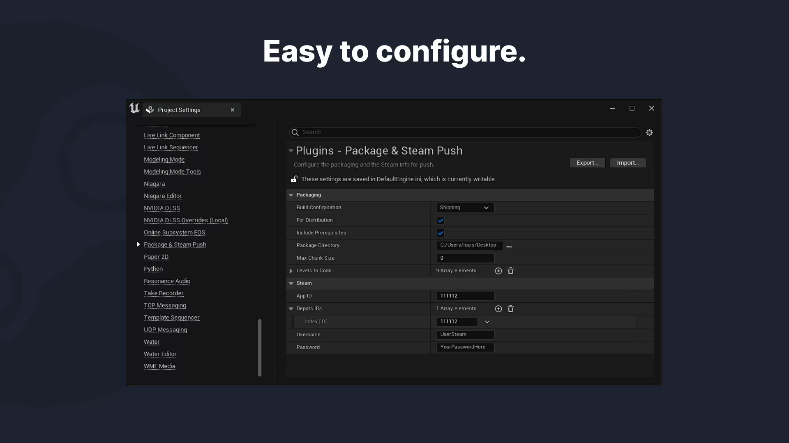This screenshot has width=789, height=443.
Task: Open the Build Configuration Shipping dropdown
Action: [465, 208]
